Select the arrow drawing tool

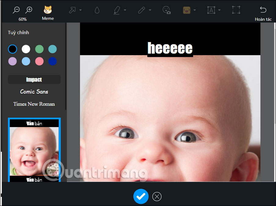(x=72, y=10)
